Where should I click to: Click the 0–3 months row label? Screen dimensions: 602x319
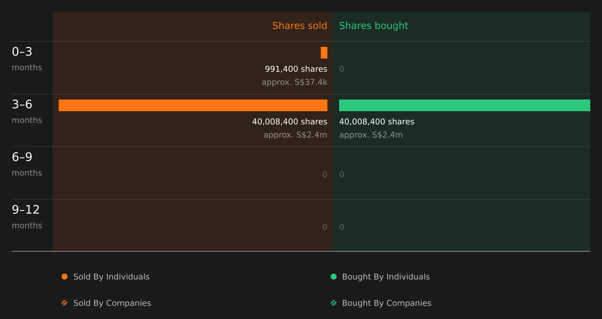27,59
